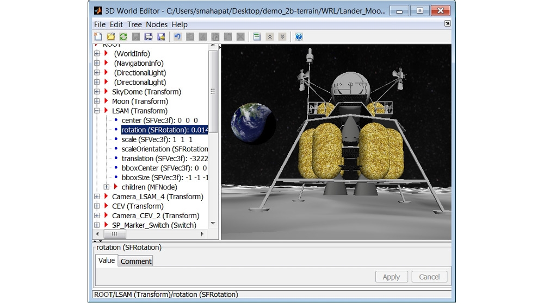The image size is (544, 305).
Task: Click the Save As toolbar icon
Action: pos(161,36)
